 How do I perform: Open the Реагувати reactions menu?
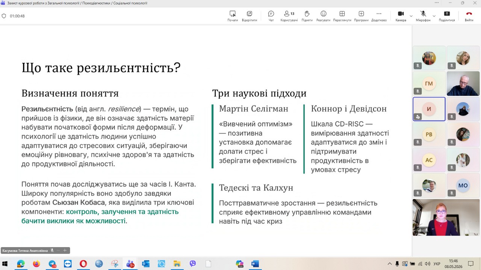point(323,16)
